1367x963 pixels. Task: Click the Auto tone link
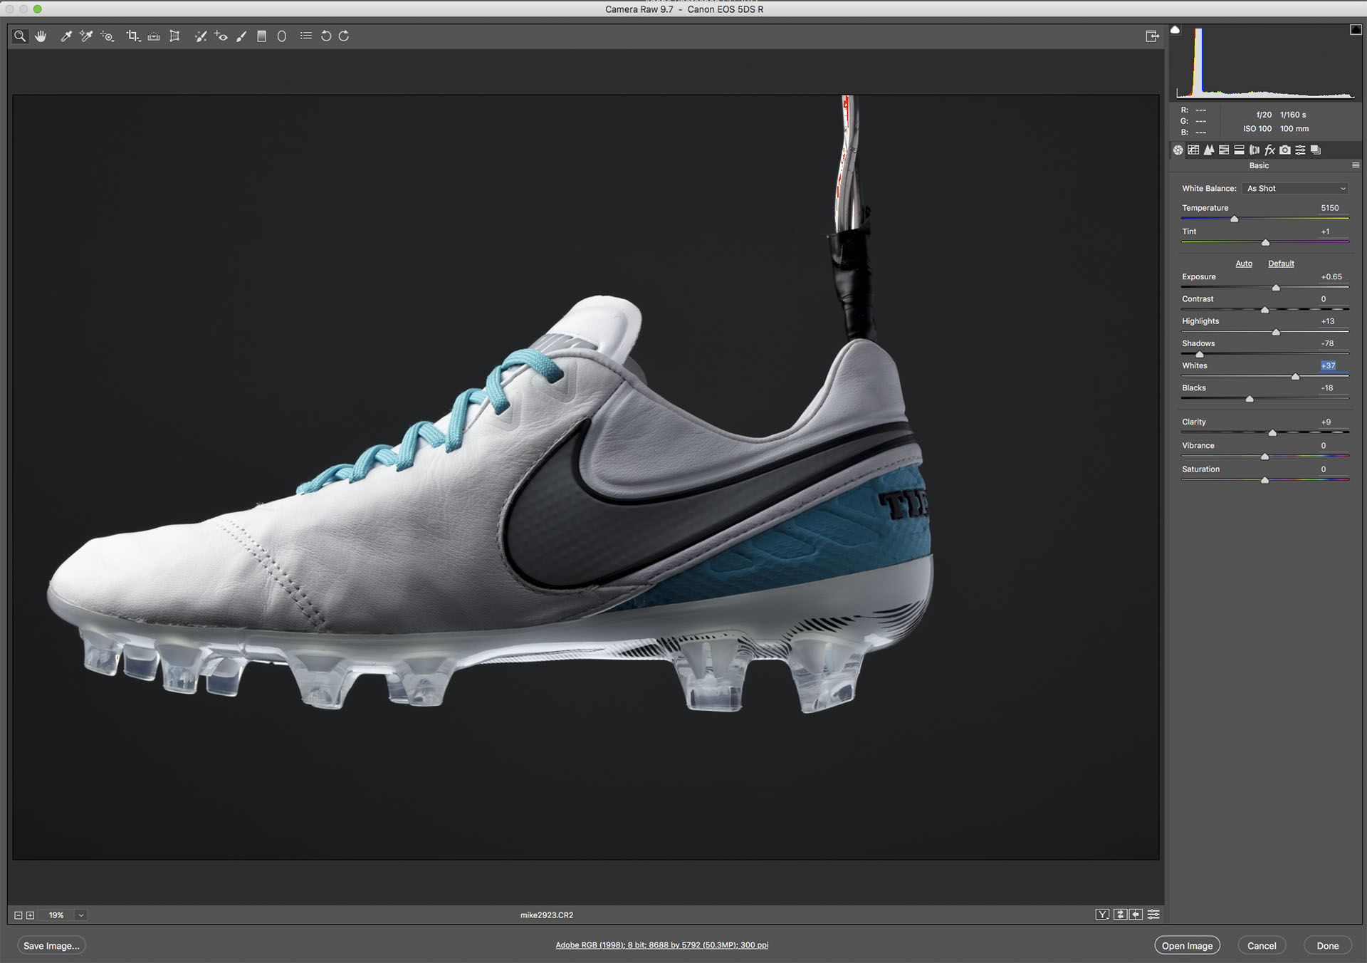tap(1244, 264)
